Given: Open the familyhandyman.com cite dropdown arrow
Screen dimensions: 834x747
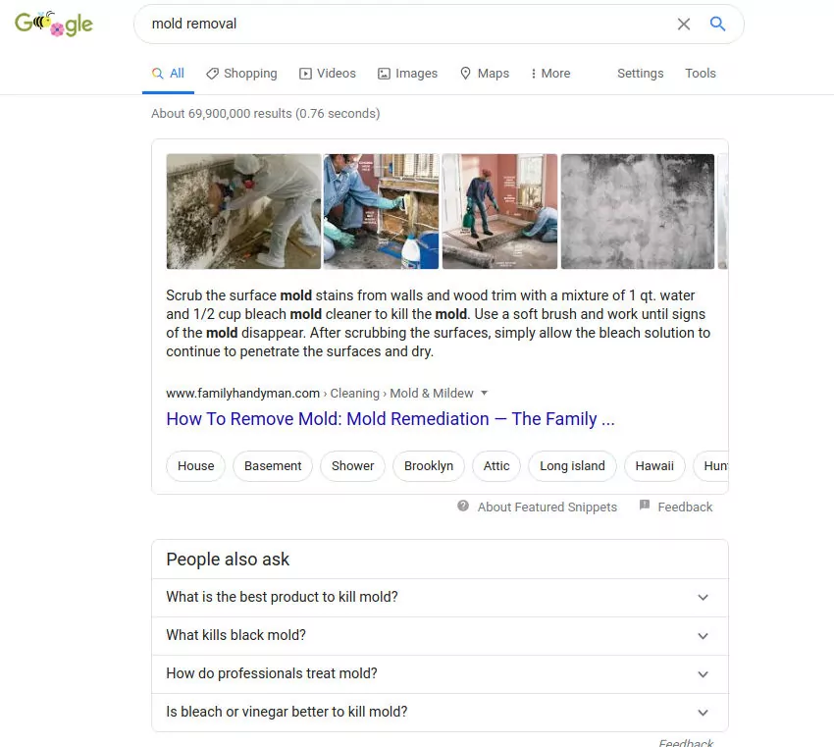Looking at the screenshot, I should point(484,394).
